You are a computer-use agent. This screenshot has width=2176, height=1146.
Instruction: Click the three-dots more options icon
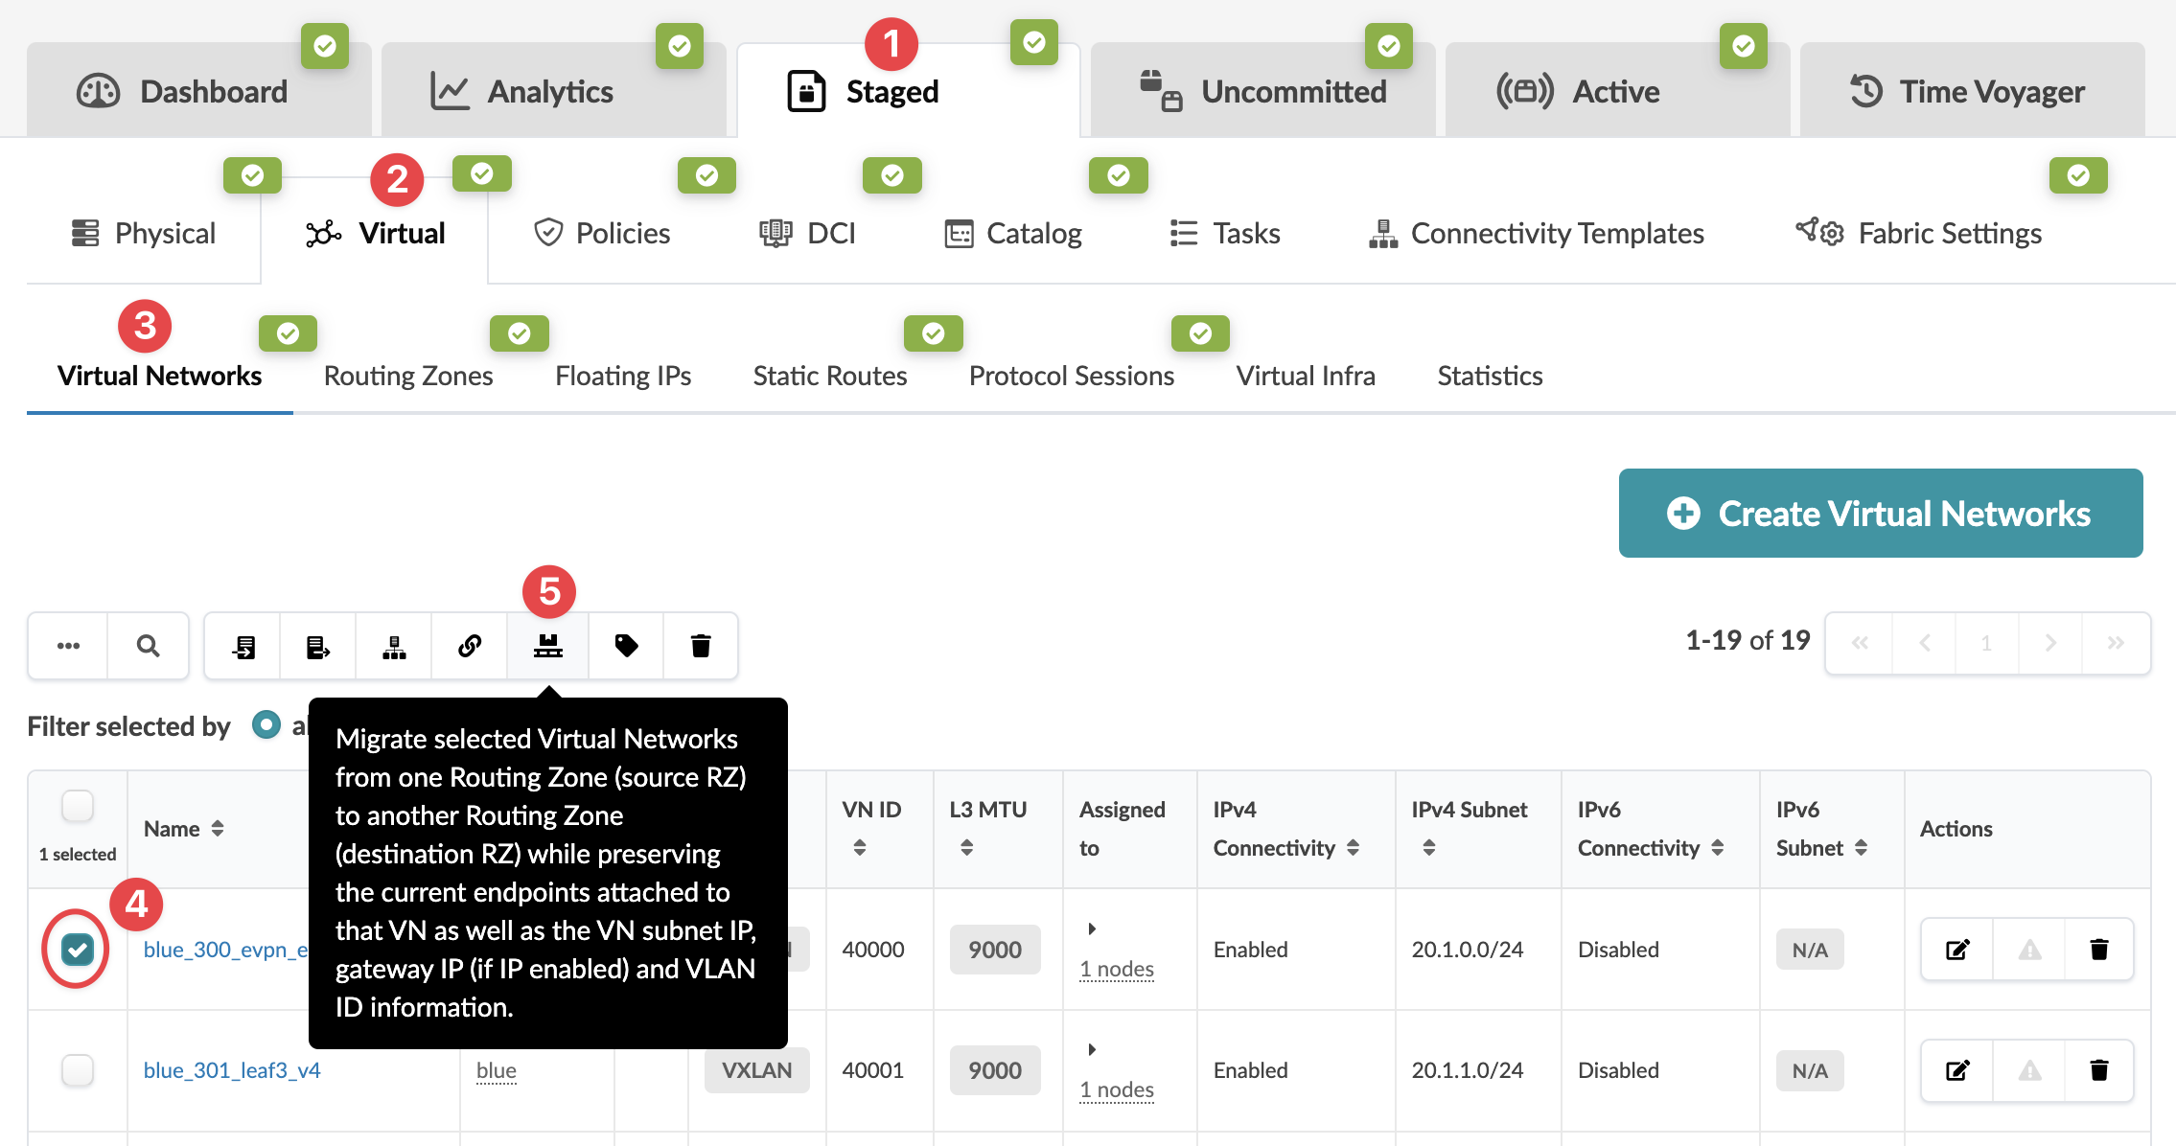(68, 646)
